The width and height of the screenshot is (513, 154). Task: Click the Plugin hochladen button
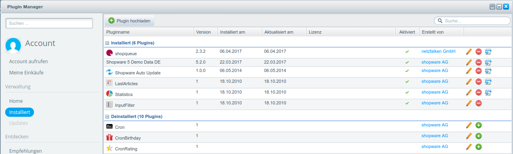[x=129, y=20]
